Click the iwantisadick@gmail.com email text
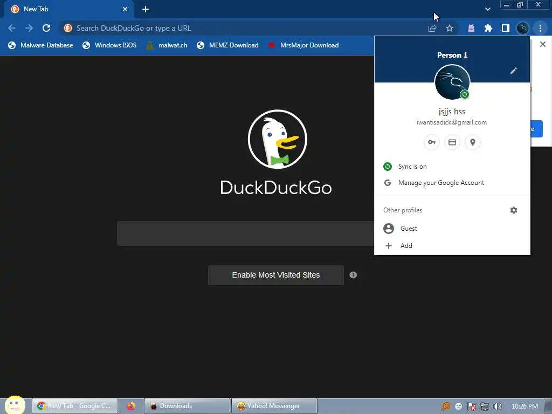Viewport: 552px width, 414px height. [452, 122]
